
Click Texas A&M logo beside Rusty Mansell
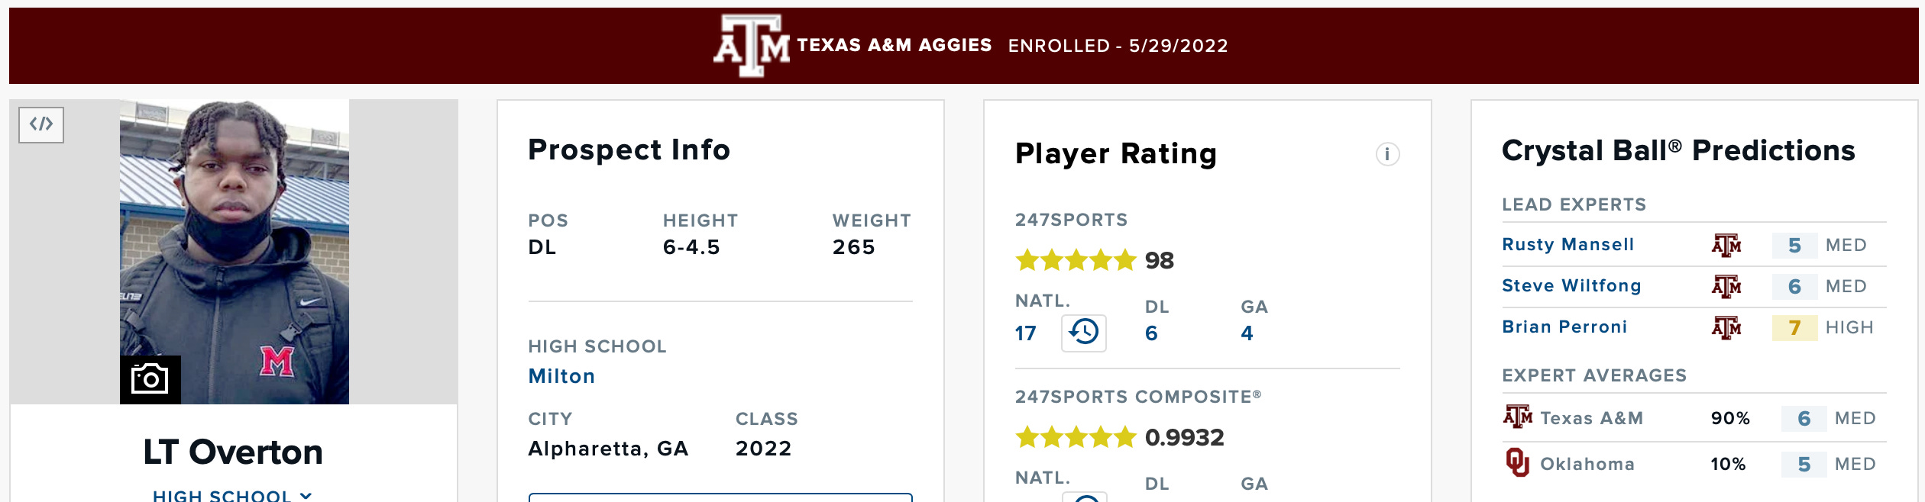[x=1726, y=245]
